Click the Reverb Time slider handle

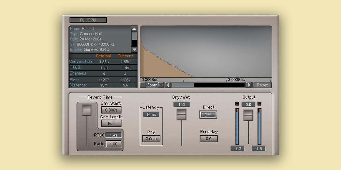click(87, 110)
